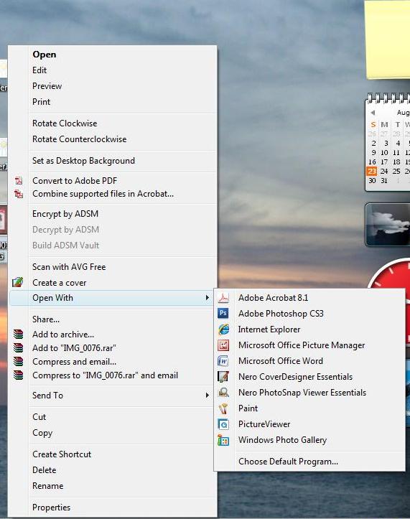
Task: Click the PictureViewer icon
Action: tap(223, 424)
